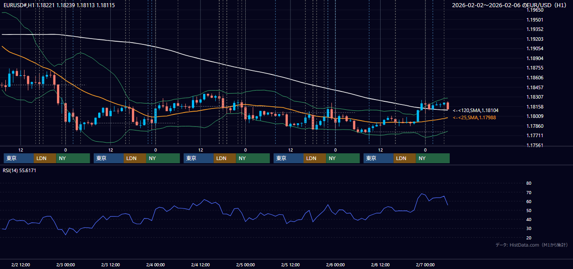Click price axis value 1.18307

point(534,97)
